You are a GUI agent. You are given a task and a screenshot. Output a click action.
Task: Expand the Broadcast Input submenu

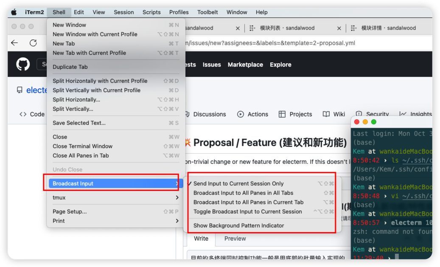point(115,183)
